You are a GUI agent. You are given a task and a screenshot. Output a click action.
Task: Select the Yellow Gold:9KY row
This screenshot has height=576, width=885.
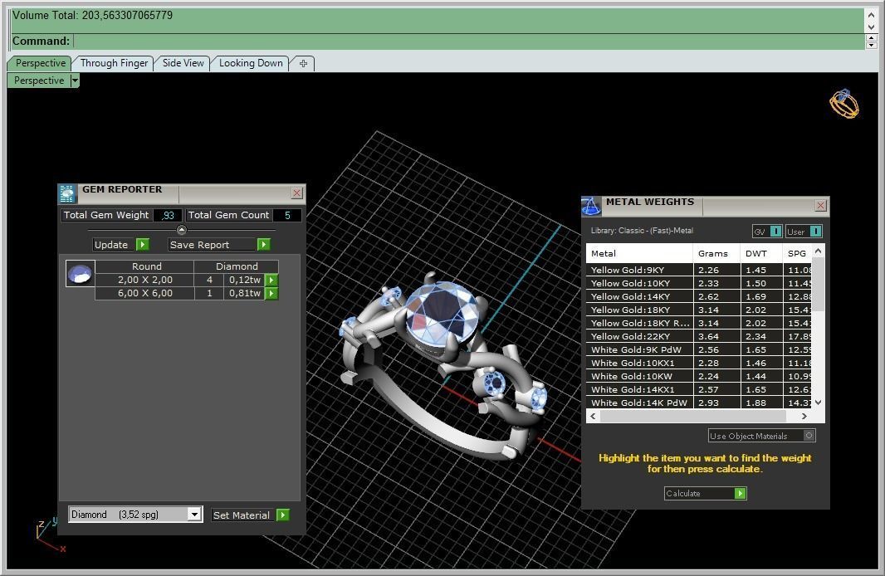point(699,270)
